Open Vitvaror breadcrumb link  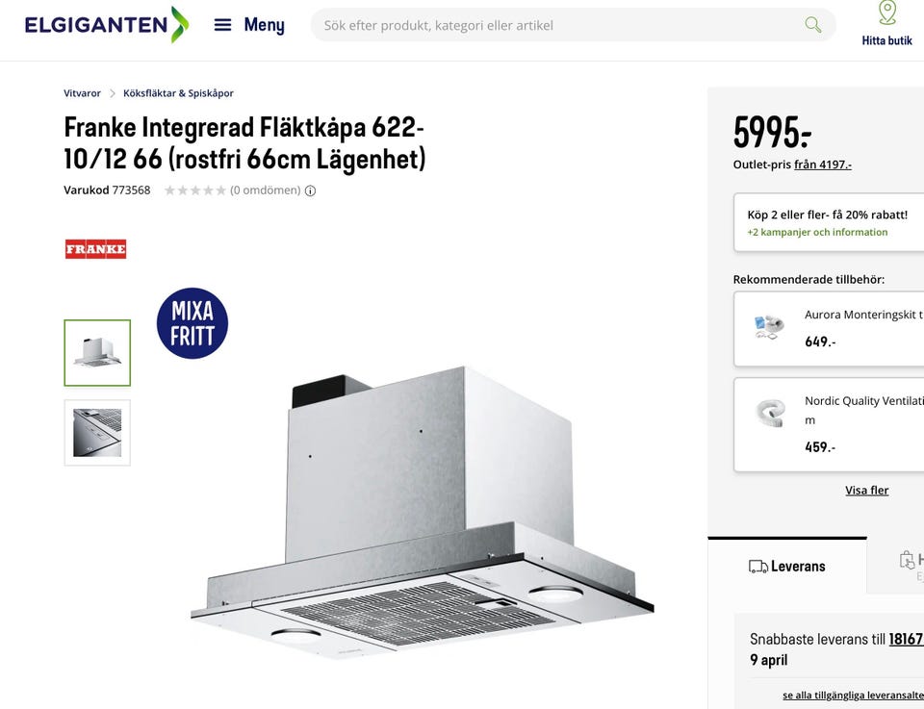pyautogui.click(x=82, y=93)
